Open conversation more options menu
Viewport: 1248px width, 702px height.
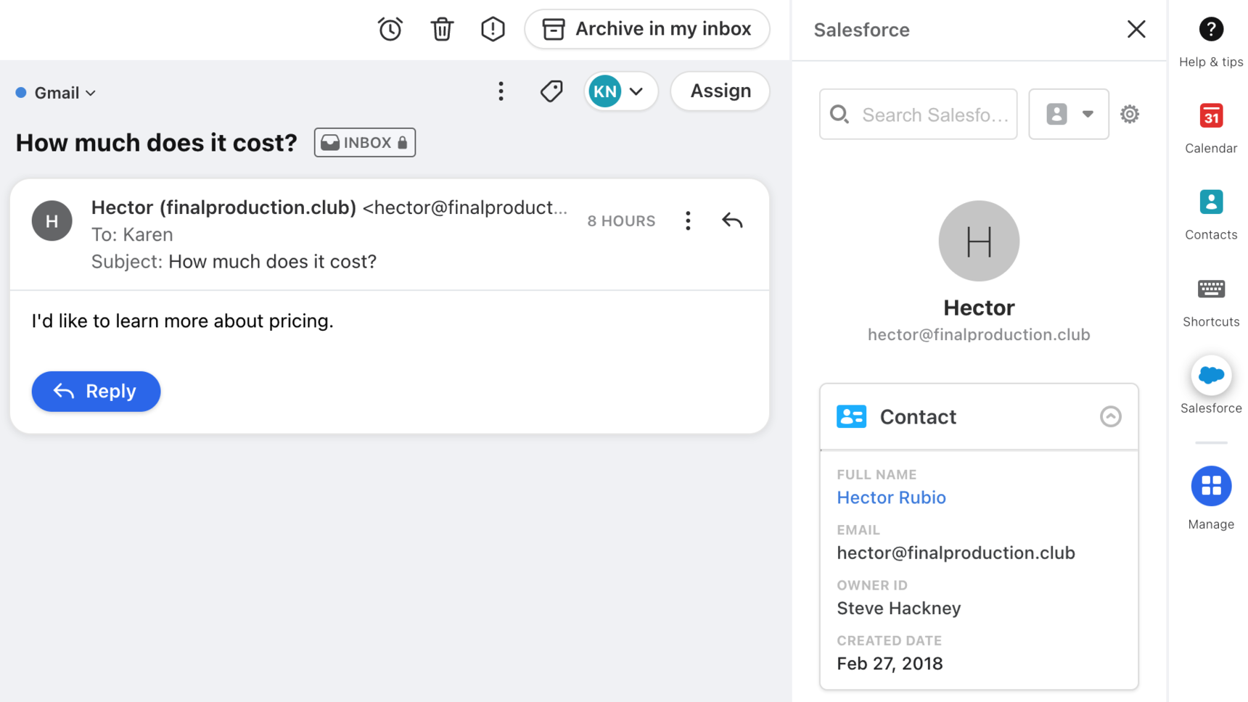[x=501, y=91]
